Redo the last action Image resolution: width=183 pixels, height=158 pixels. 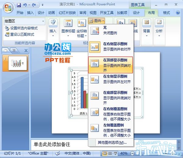tap(34, 5)
